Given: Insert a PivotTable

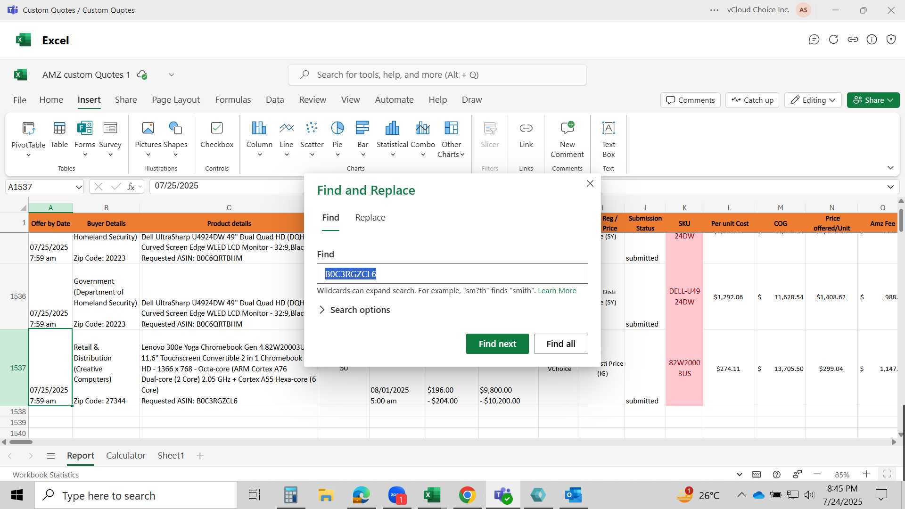Looking at the screenshot, I should point(28,140).
